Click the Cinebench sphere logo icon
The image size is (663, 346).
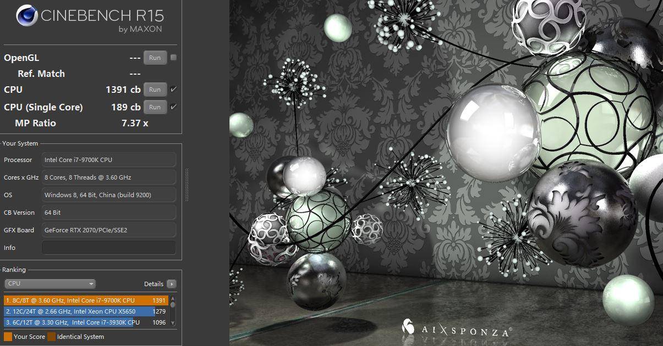pos(27,15)
